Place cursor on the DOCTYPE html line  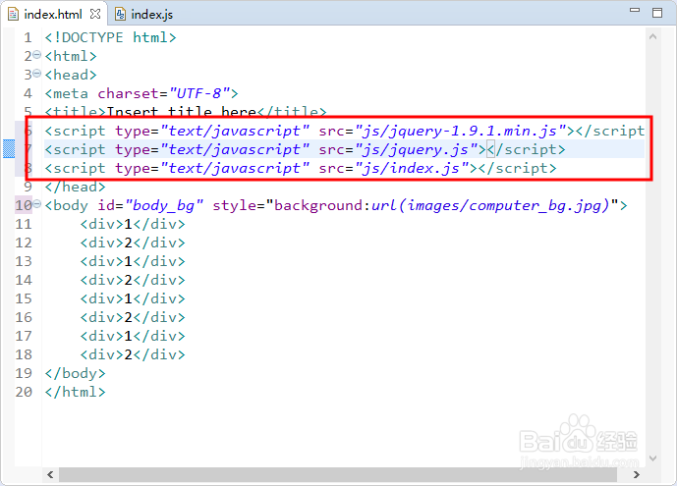tap(110, 37)
